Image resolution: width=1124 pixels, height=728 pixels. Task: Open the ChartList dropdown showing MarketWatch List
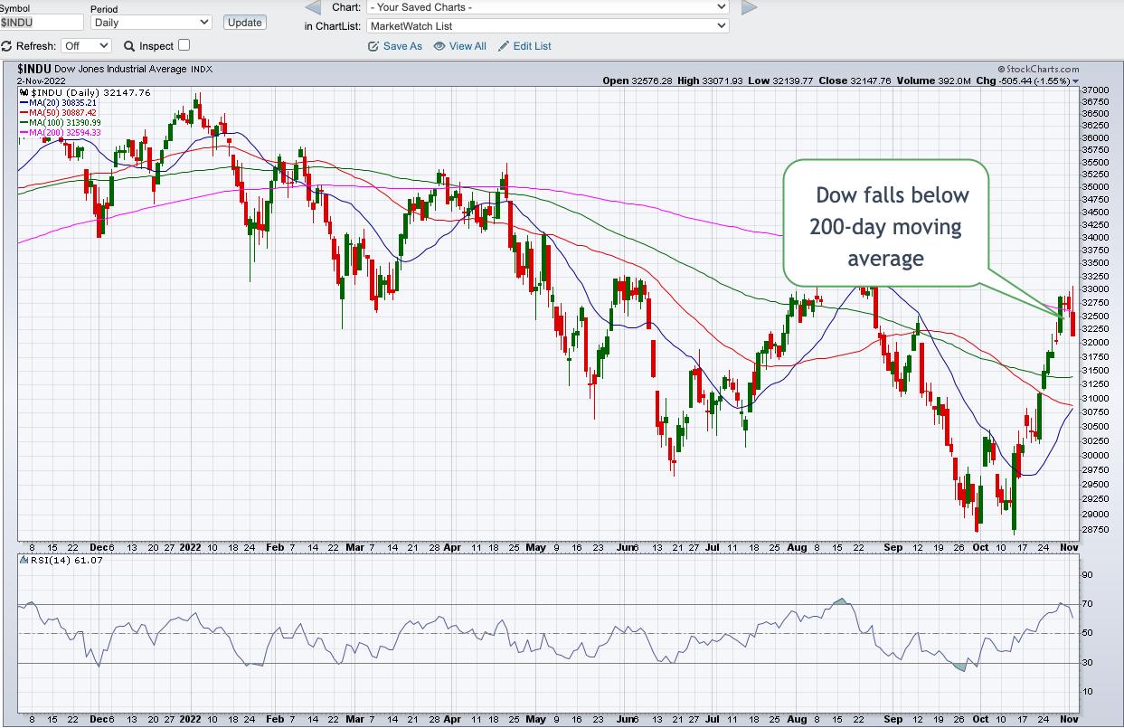point(547,26)
